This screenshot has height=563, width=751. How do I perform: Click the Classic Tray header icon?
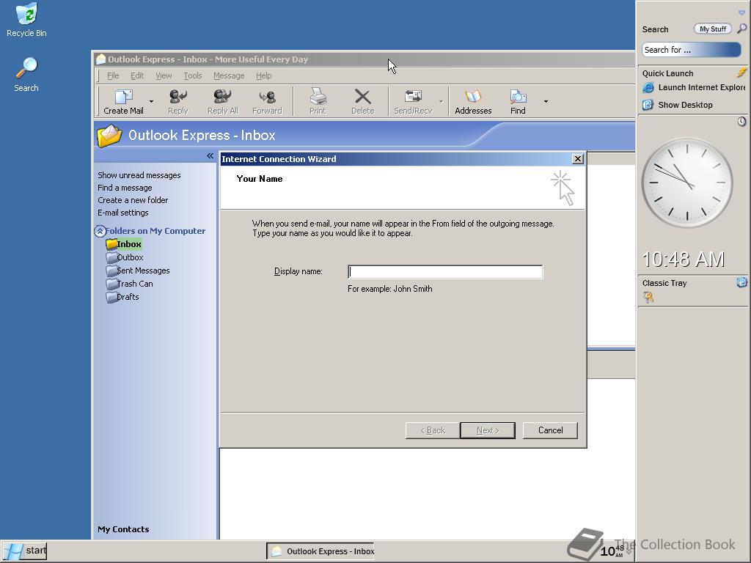tap(741, 282)
